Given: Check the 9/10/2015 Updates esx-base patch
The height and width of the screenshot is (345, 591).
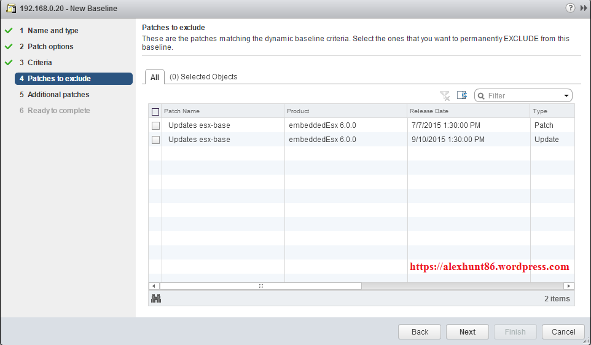Looking at the screenshot, I should (155, 140).
